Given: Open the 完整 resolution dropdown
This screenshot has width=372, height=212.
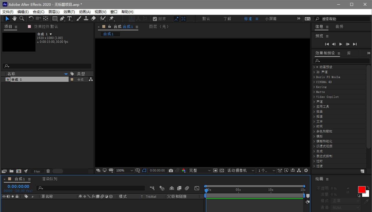Looking at the screenshot, I should [200, 170].
